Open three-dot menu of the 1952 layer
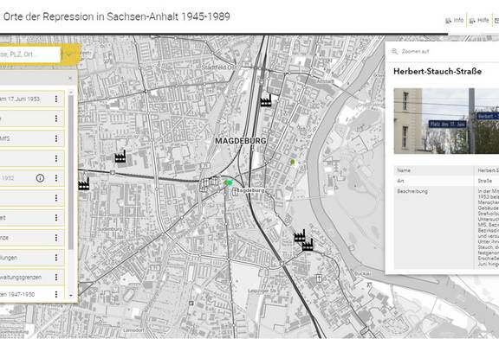 click(56, 178)
